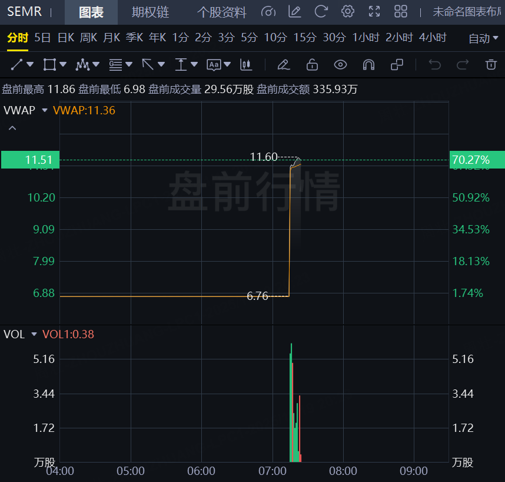Switch to the 图表 tab
The width and height of the screenshot is (505, 482).
(x=91, y=12)
